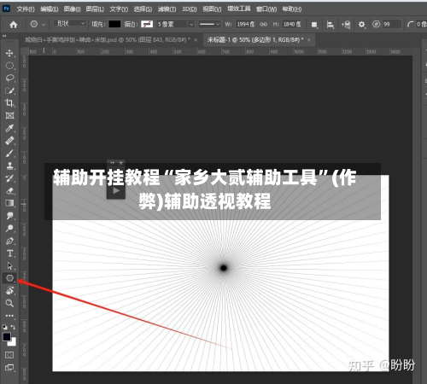Collapse the small floating panel
The height and width of the screenshot is (384, 427).
coord(113,163)
